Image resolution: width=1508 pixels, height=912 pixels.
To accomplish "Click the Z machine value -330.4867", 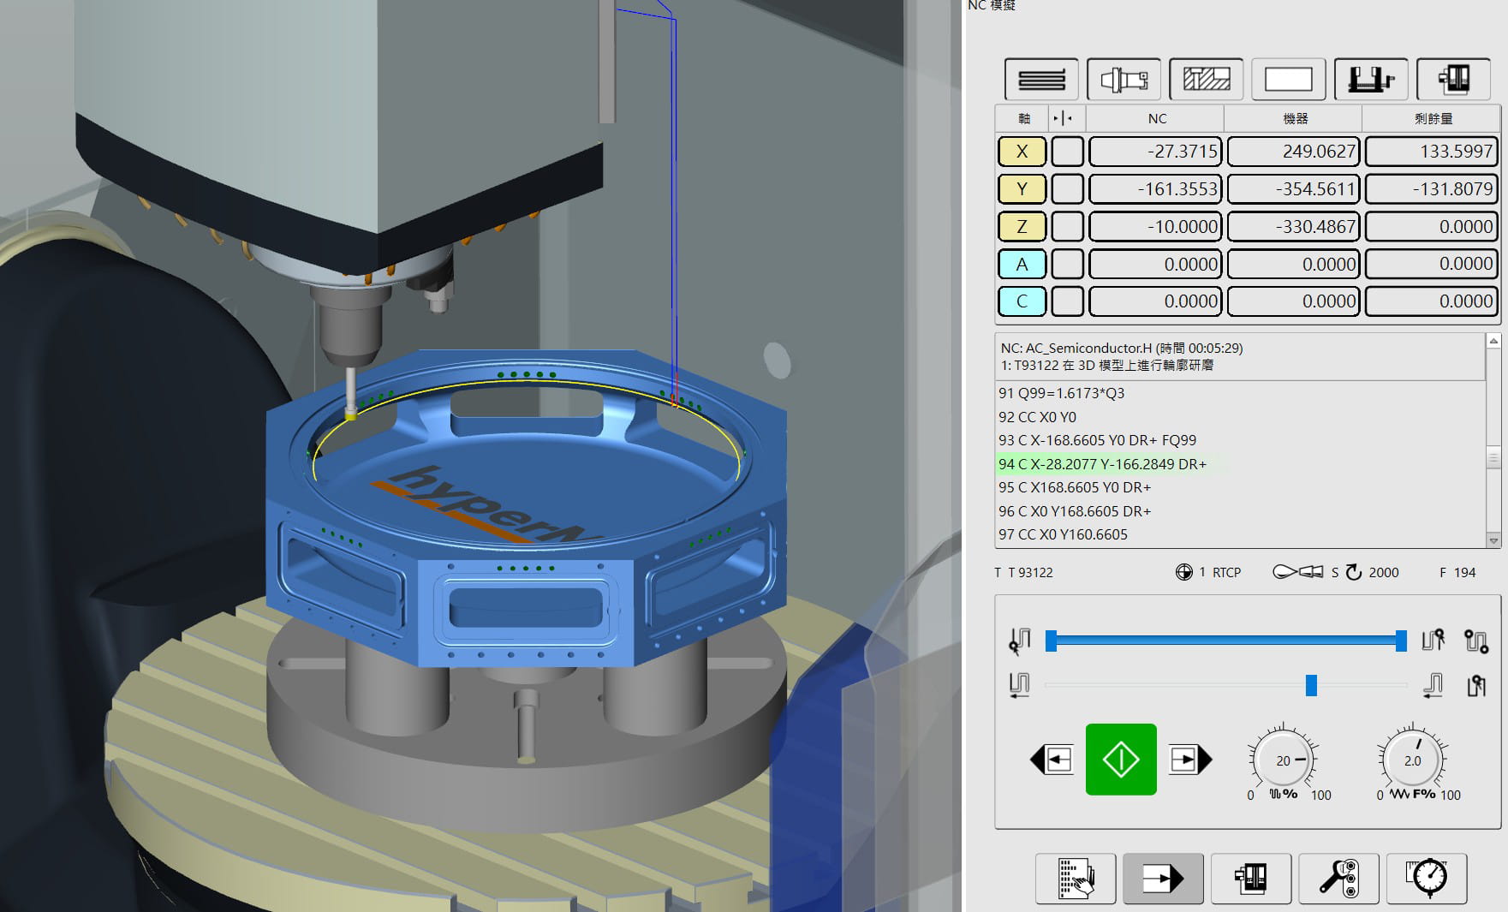I will point(1294,226).
